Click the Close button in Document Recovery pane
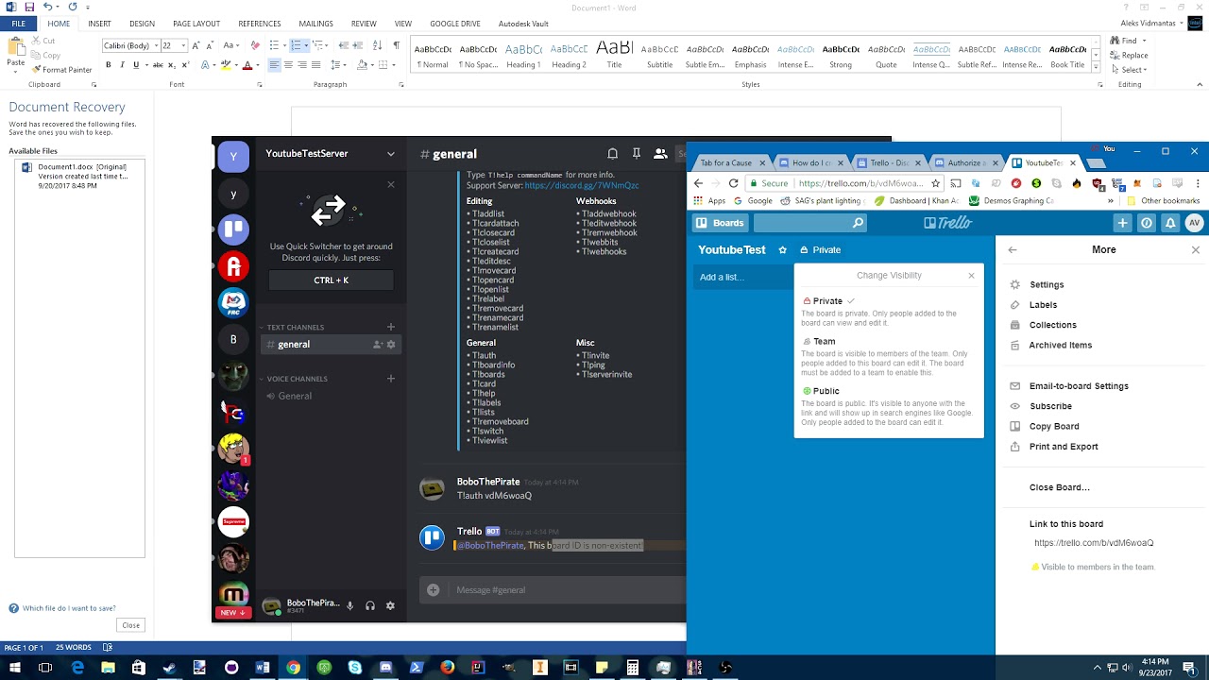The height and width of the screenshot is (680, 1209). click(x=130, y=625)
